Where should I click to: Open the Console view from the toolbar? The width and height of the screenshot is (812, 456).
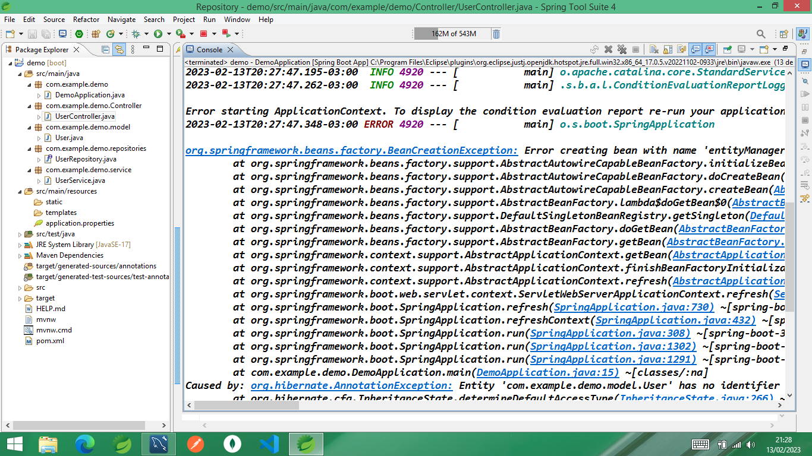62,34
